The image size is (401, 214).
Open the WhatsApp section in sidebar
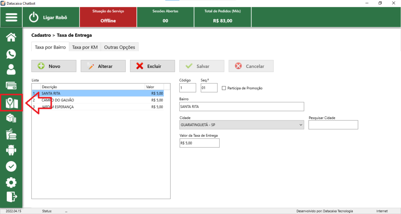pyautogui.click(x=11, y=54)
